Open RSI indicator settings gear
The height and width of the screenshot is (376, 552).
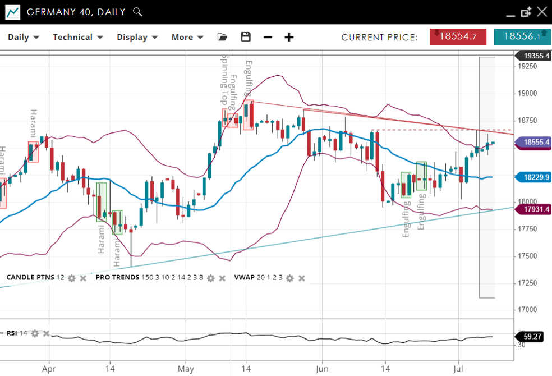click(x=35, y=333)
